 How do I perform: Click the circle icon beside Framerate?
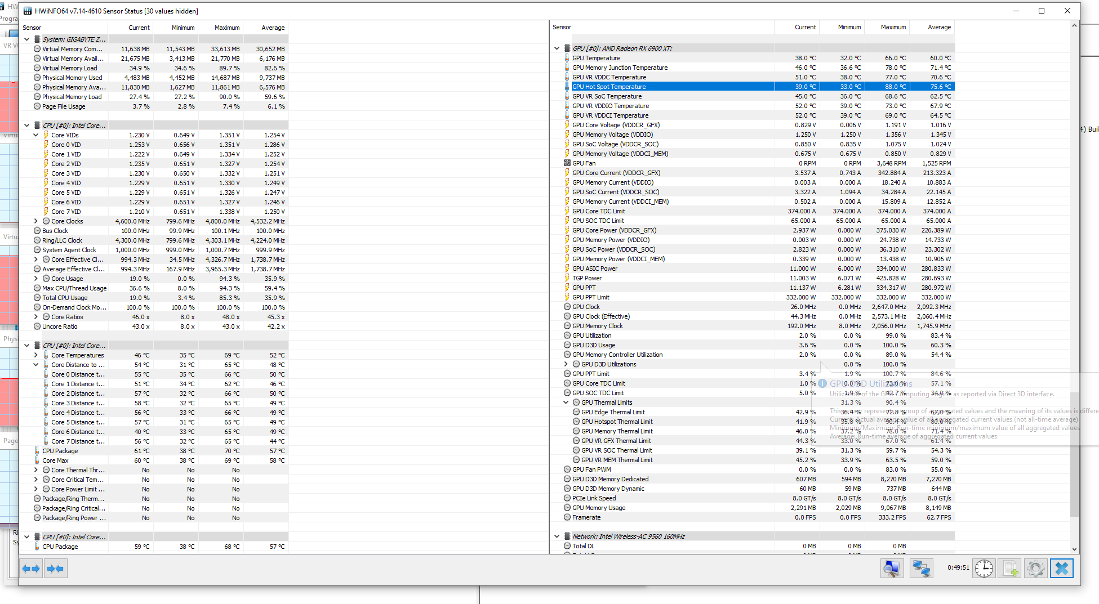tap(567, 517)
